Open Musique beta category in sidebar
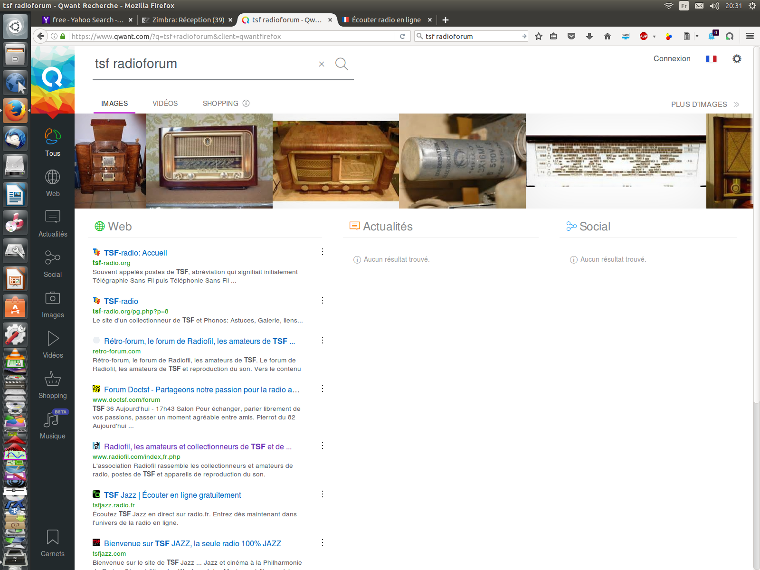This screenshot has width=760, height=570. 53,425
